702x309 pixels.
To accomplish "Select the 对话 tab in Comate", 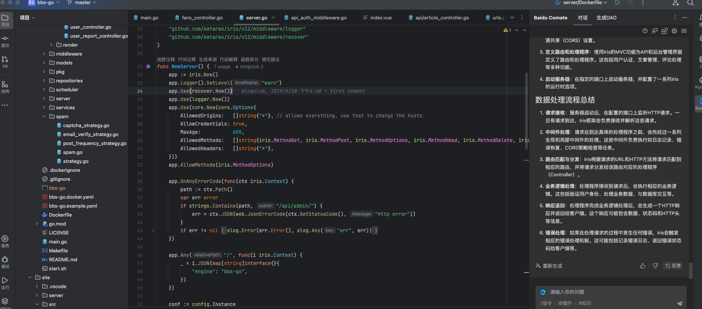I will coord(583,18).
